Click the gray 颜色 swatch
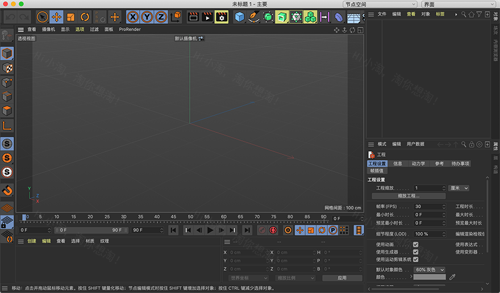The height and width of the screenshot is (293, 500). (x=430, y=277)
